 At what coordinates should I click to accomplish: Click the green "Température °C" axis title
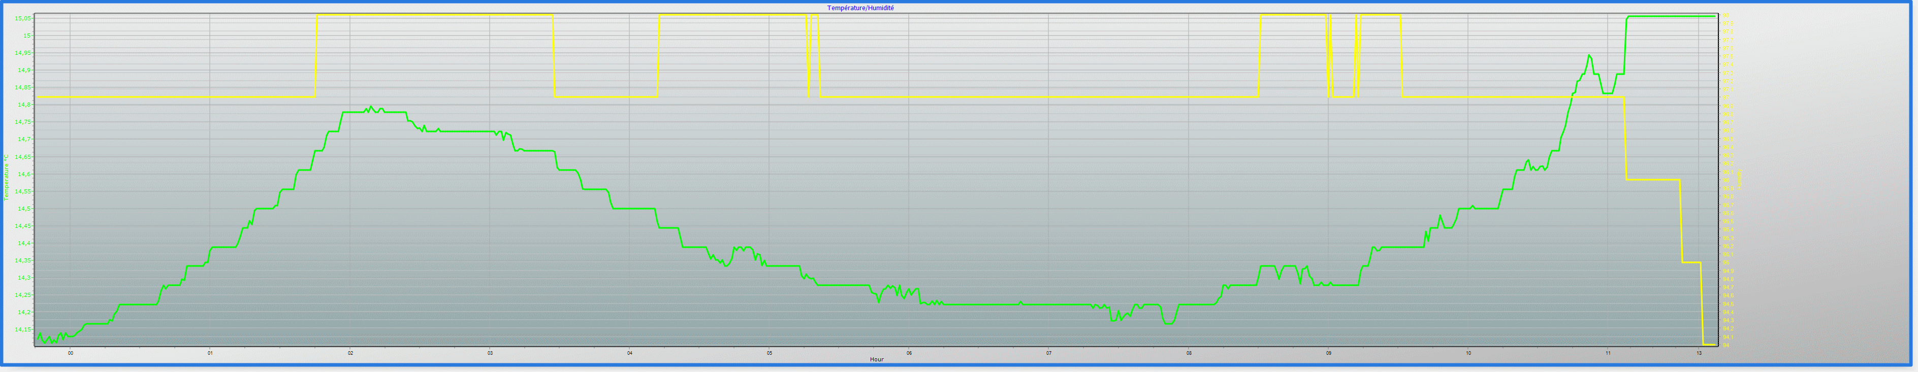pyautogui.click(x=6, y=178)
